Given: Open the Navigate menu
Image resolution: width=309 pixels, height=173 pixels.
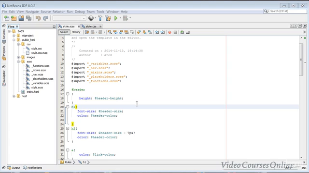Looking at the screenshot, I should [32, 12].
